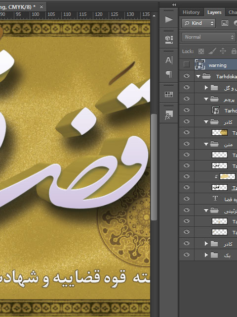The width and height of the screenshot is (237, 317).
Task: Click the Lock transparent pixels icon
Action: tap(201, 52)
